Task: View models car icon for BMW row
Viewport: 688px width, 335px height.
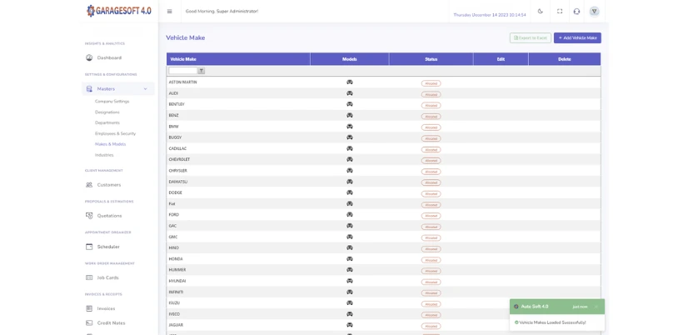Action: [350, 127]
